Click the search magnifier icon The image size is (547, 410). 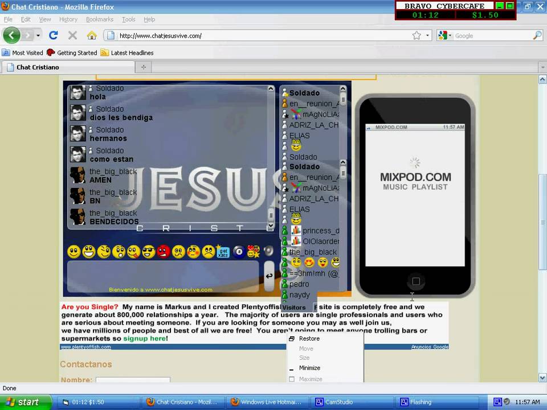(537, 35)
